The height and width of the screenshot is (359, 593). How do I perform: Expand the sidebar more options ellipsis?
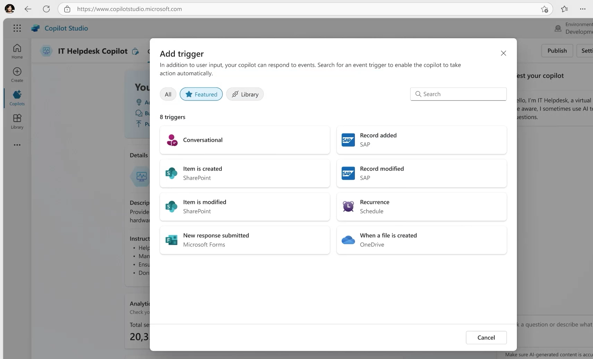[17, 145]
